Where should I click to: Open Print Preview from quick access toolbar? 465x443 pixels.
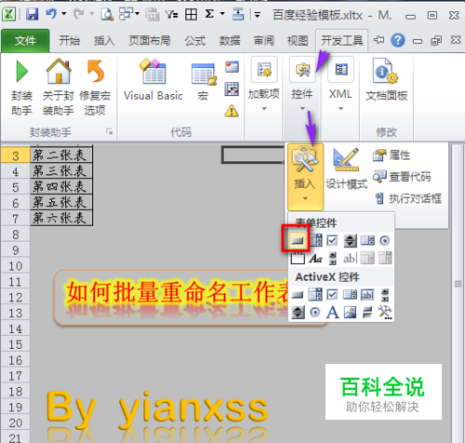pos(107,14)
